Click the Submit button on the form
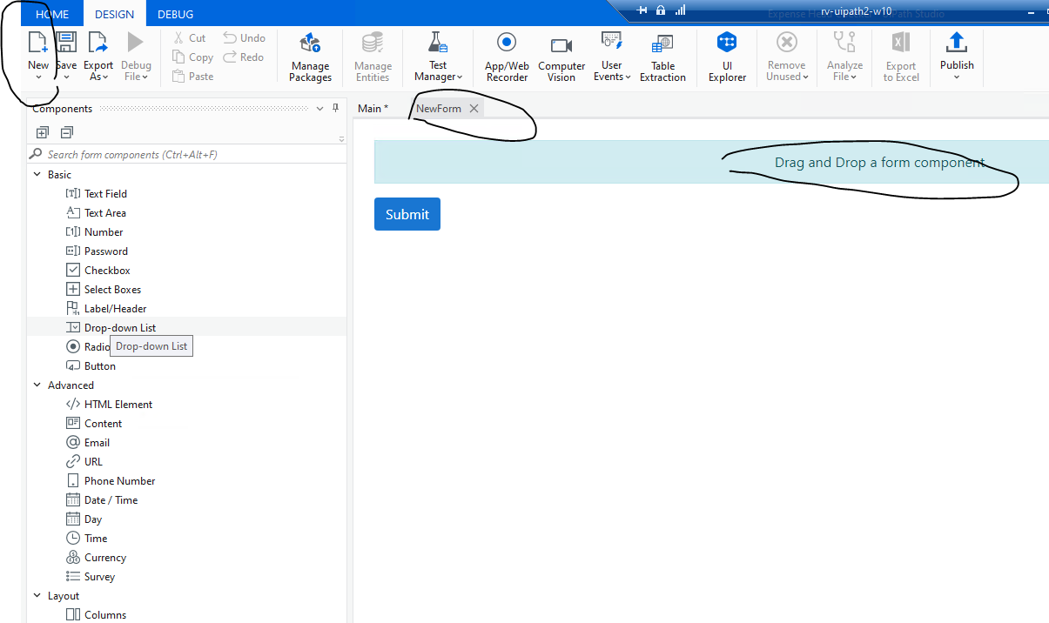The width and height of the screenshot is (1049, 623). point(407,213)
